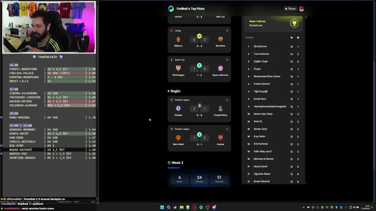Screen dimensions: 376x211
Task: Open Discord from the taskbar
Action: tap(214, 207)
